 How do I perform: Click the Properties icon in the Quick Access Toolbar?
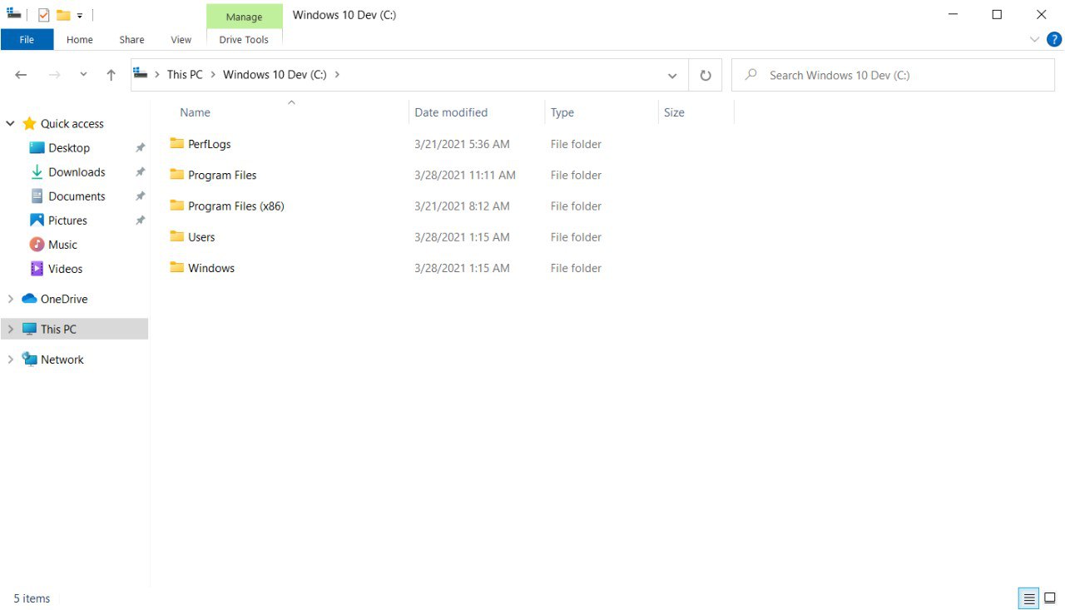44,15
